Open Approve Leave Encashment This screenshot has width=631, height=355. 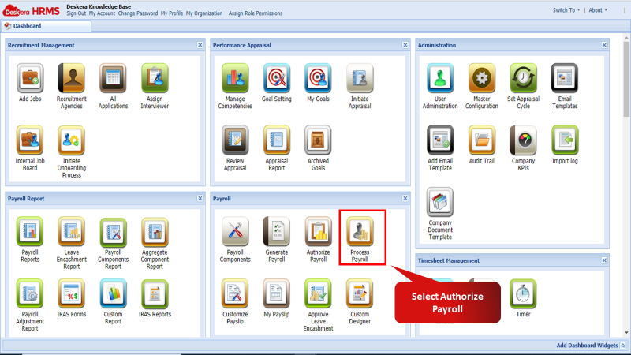click(x=318, y=293)
